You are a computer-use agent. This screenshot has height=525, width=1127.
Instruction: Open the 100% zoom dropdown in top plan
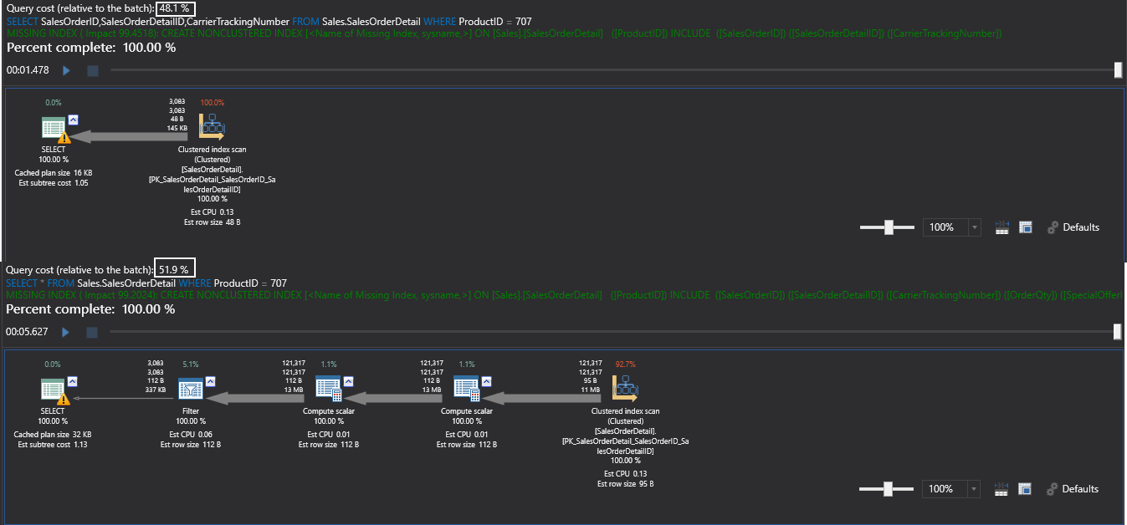(974, 227)
